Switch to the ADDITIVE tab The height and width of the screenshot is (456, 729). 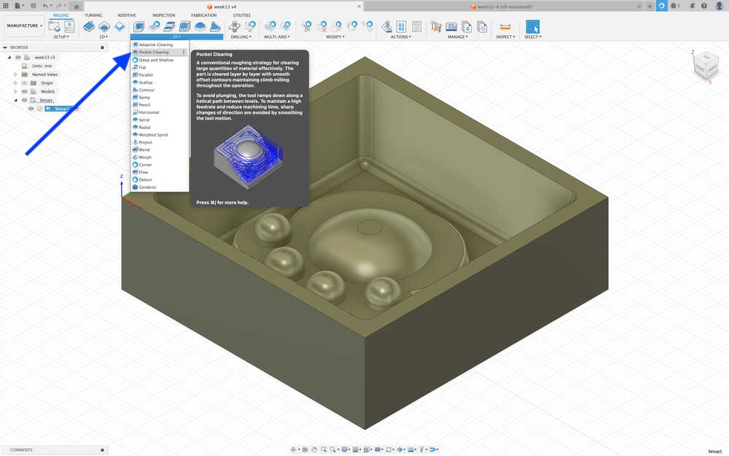(x=126, y=15)
